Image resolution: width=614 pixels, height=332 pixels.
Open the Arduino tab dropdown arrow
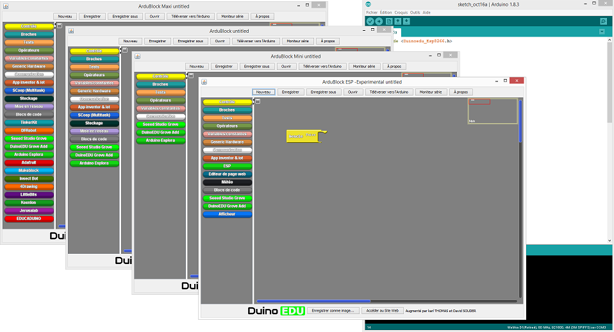coord(602,32)
